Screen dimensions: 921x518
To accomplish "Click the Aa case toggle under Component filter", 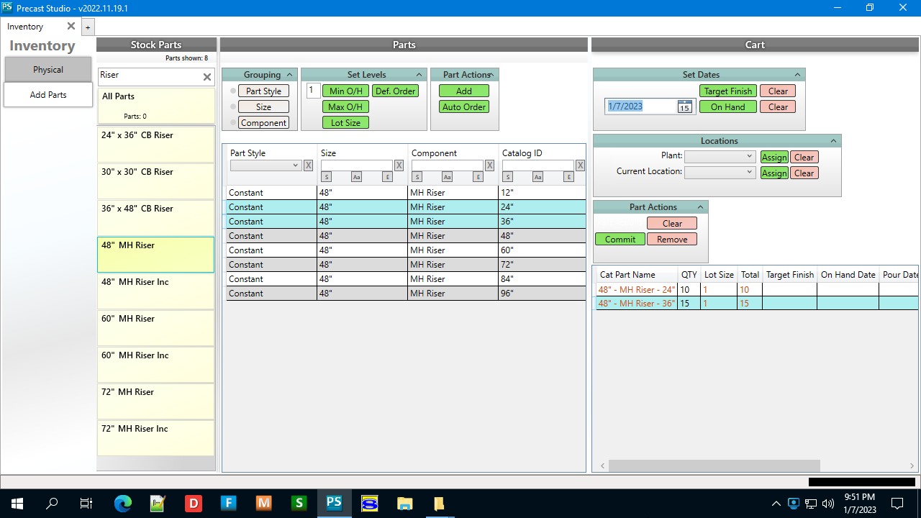I will [x=447, y=177].
